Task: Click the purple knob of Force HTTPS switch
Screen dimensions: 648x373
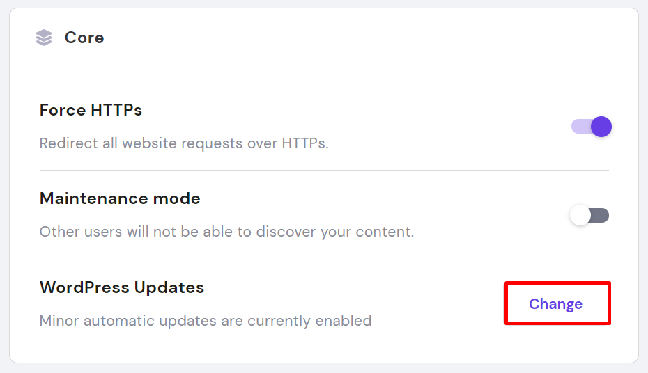Action: (601, 127)
